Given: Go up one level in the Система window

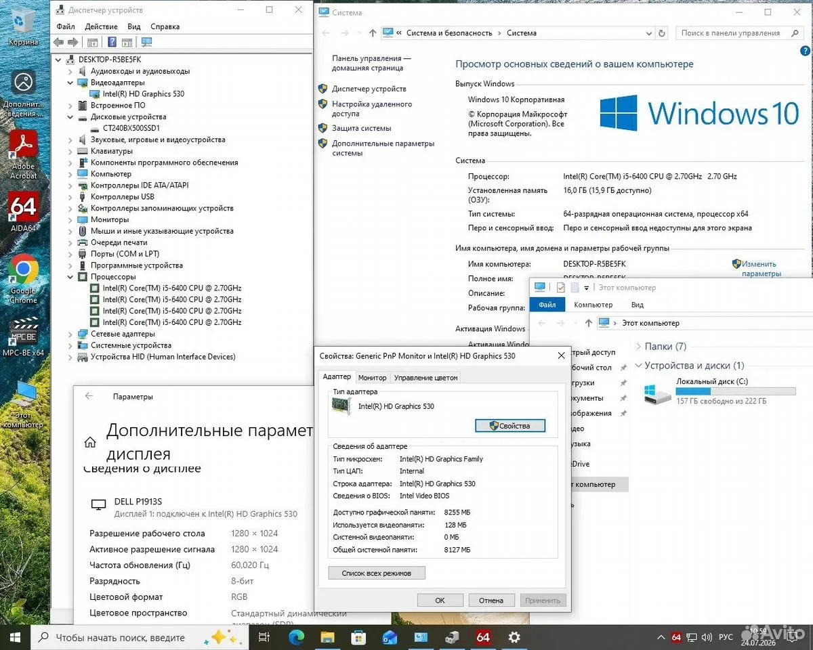Looking at the screenshot, I should pos(373,32).
